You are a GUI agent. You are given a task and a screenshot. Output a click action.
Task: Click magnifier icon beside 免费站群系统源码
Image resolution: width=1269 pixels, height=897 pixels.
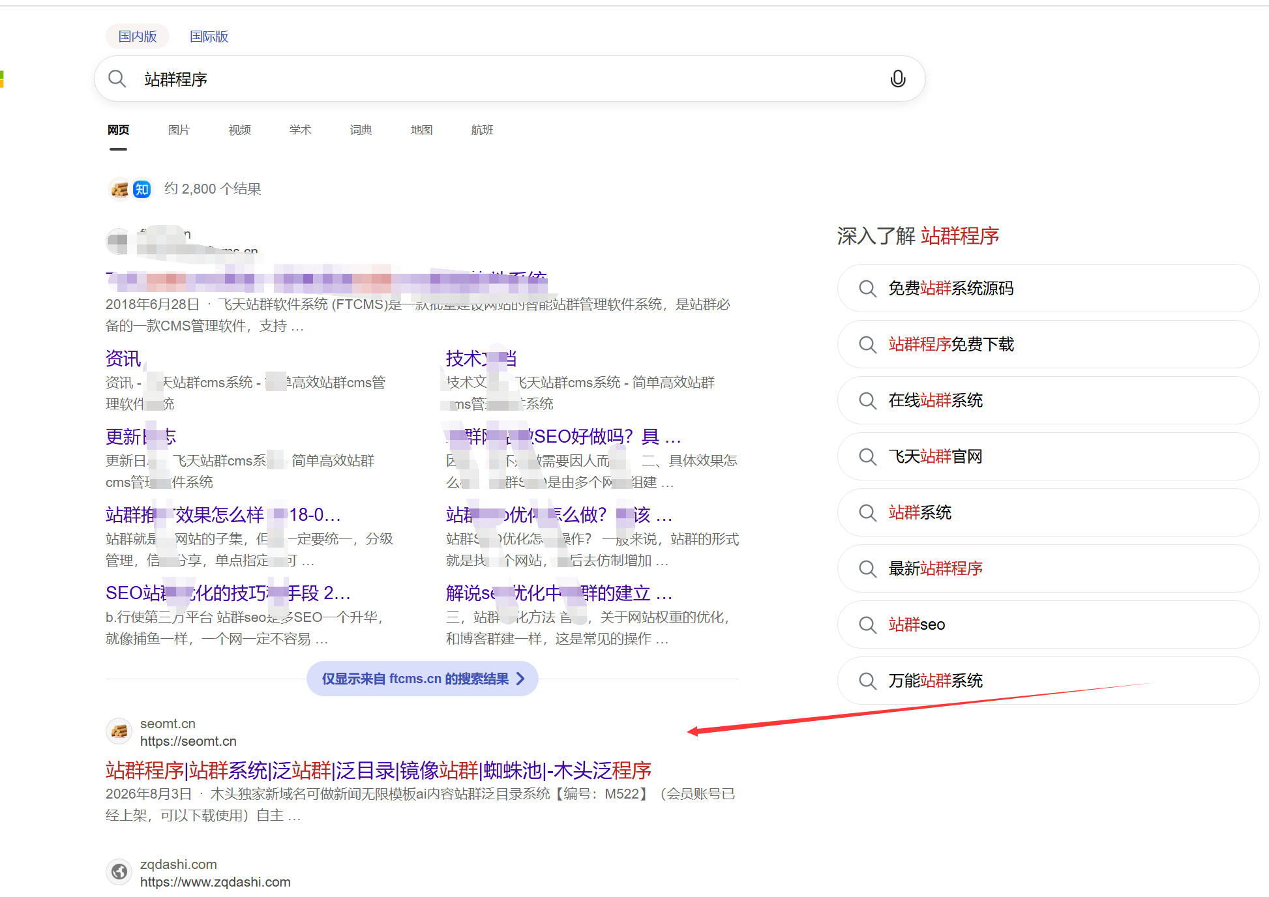pos(867,288)
